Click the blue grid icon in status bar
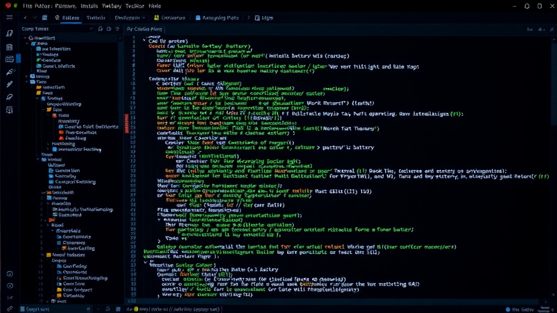Viewport: 557px width, 313px height. tap(118, 309)
